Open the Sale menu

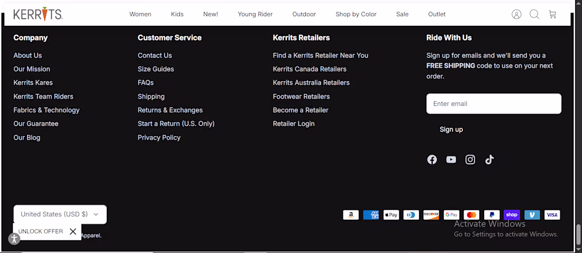pyautogui.click(x=402, y=14)
